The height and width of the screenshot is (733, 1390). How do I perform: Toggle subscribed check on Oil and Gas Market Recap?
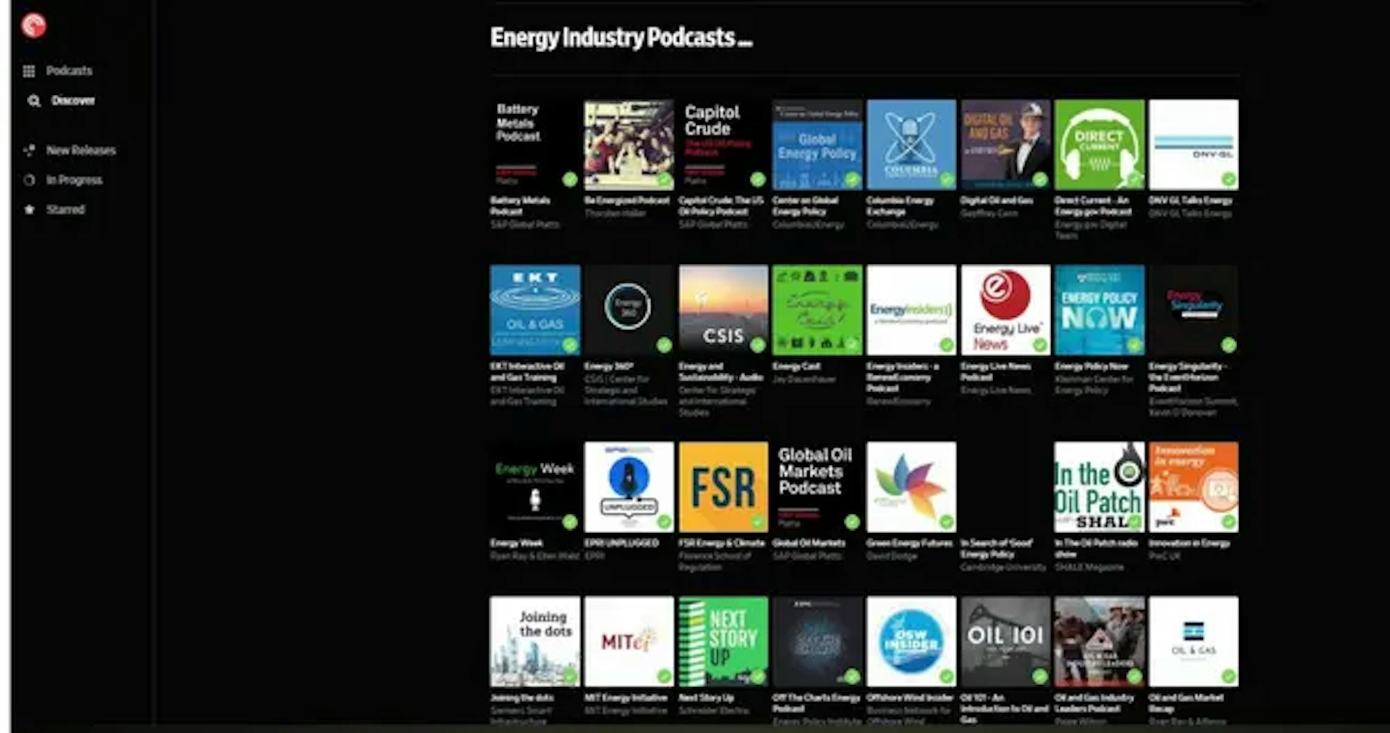[x=1229, y=676]
